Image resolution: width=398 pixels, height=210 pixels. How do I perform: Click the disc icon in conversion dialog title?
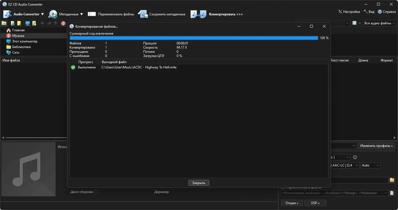point(72,27)
